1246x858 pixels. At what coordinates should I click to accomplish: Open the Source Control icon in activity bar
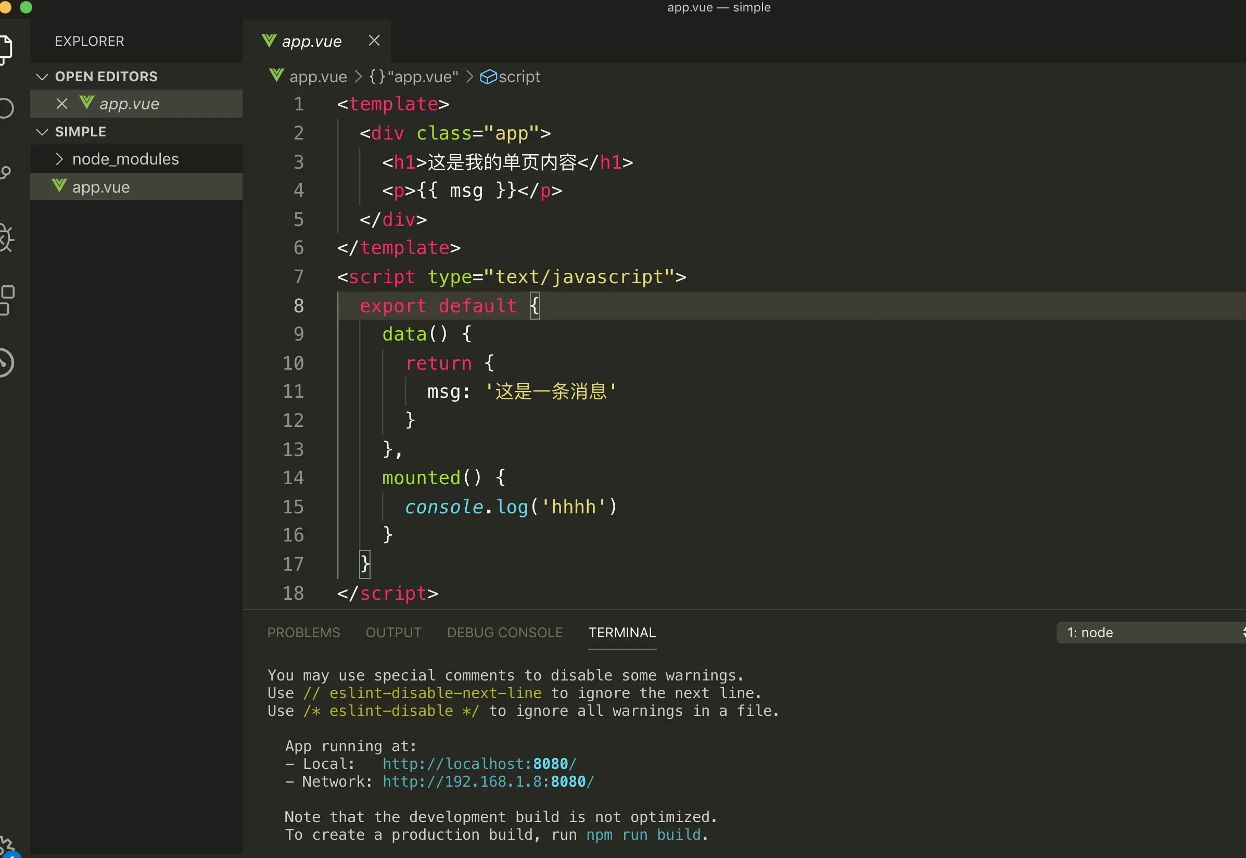tap(5, 172)
